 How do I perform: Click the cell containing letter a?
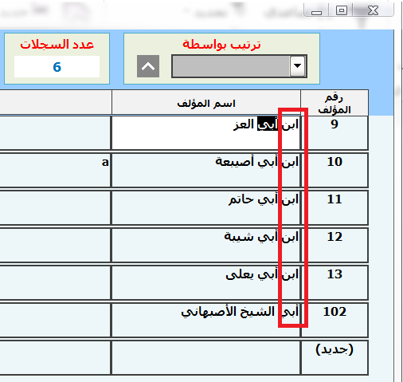tap(55, 170)
